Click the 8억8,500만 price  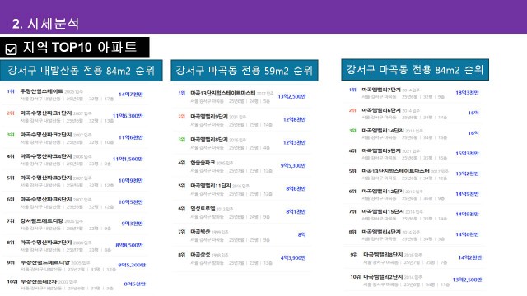[129, 245]
